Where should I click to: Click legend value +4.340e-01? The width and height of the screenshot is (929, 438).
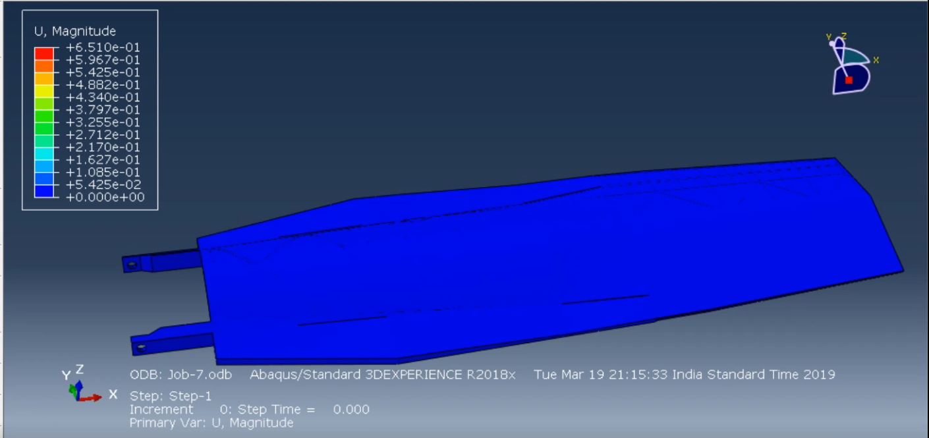point(103,97)
